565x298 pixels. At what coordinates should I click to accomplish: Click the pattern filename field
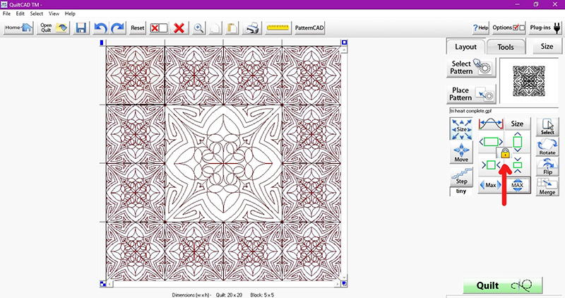(504, 111)
